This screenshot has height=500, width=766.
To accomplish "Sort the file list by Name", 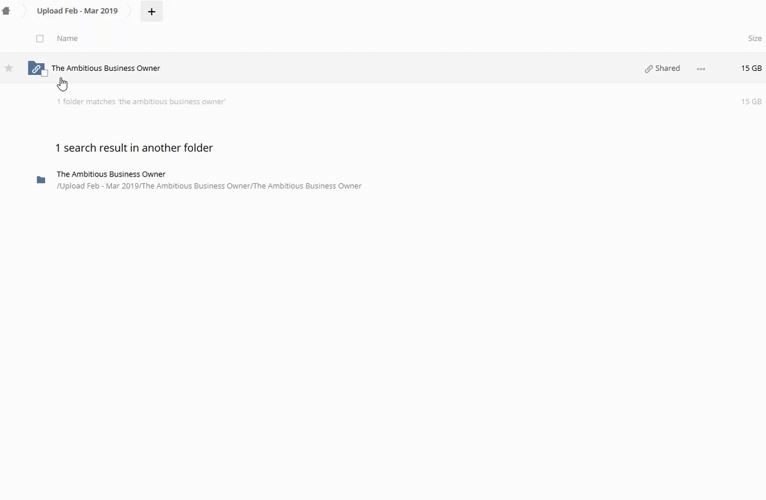I will (x=67, y=38).
